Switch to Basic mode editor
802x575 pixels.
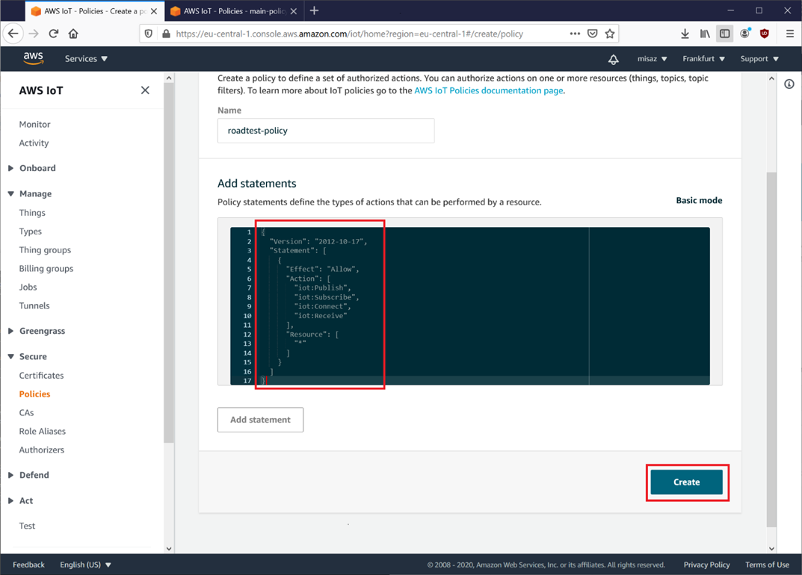click(x=698, y=201)
